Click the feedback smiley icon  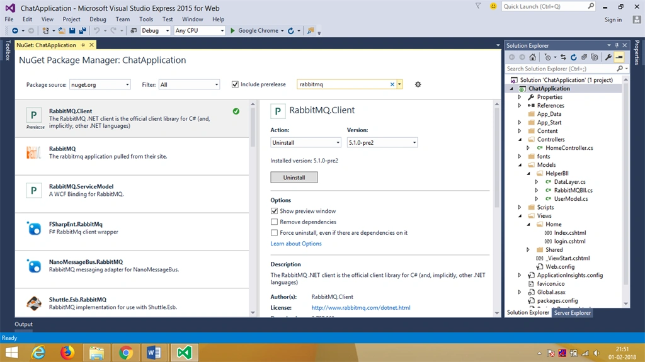pyautogui.click(x=493, y=6)
